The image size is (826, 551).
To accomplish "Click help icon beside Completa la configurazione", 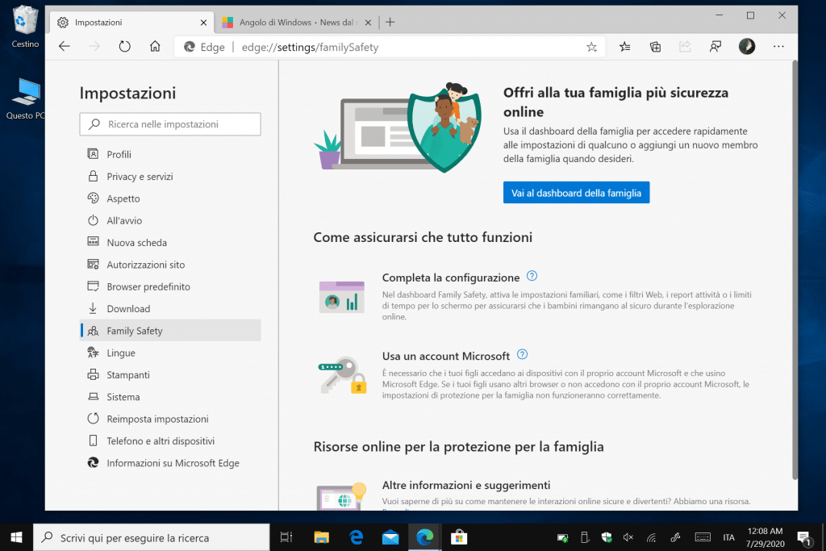I will pos(532,277).
